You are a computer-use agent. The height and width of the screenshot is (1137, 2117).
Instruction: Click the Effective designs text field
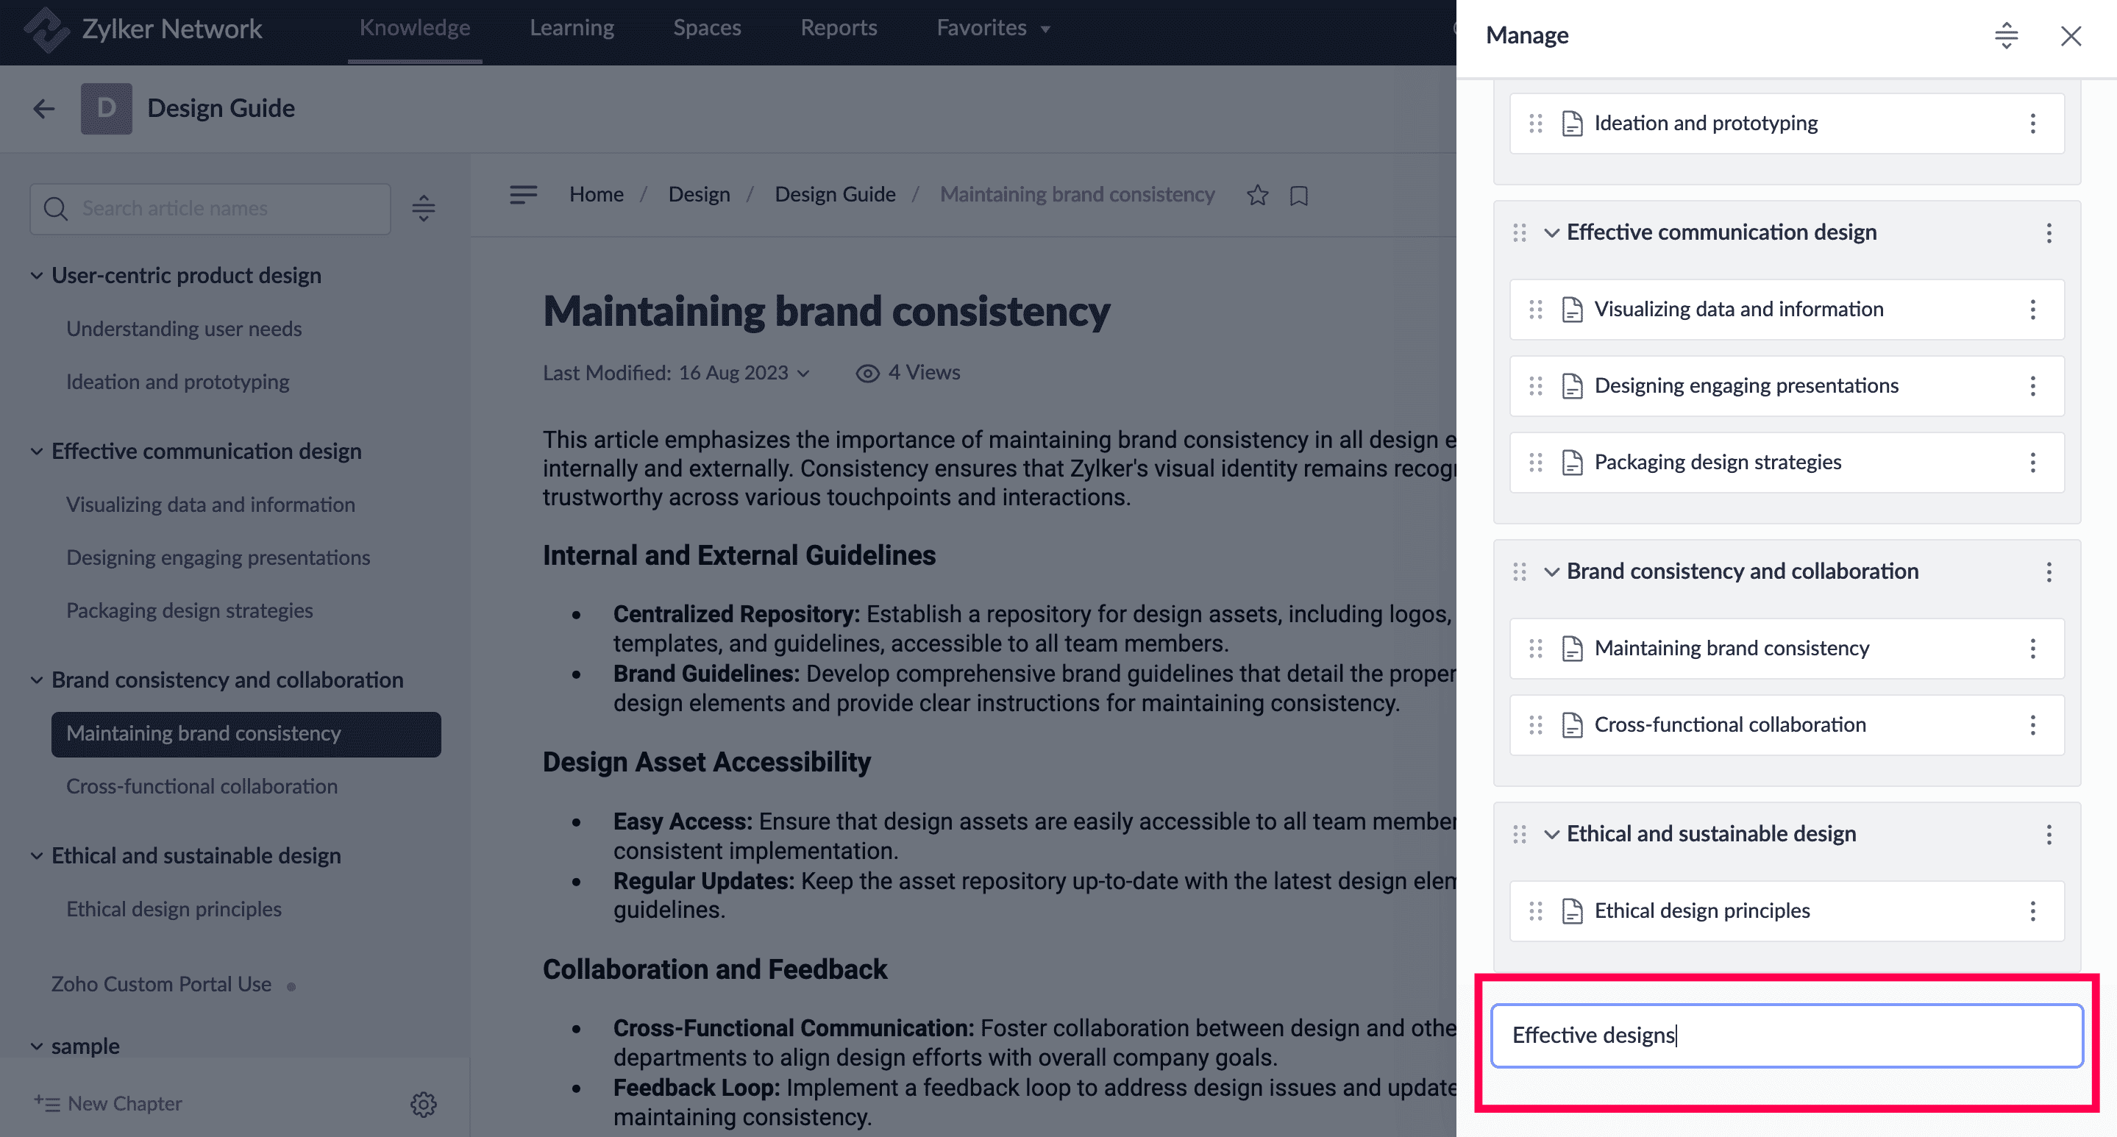tap(1786, 1035)
